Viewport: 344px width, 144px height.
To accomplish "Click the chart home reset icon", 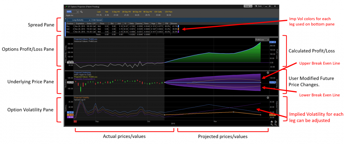I will [x=271, y=122].
